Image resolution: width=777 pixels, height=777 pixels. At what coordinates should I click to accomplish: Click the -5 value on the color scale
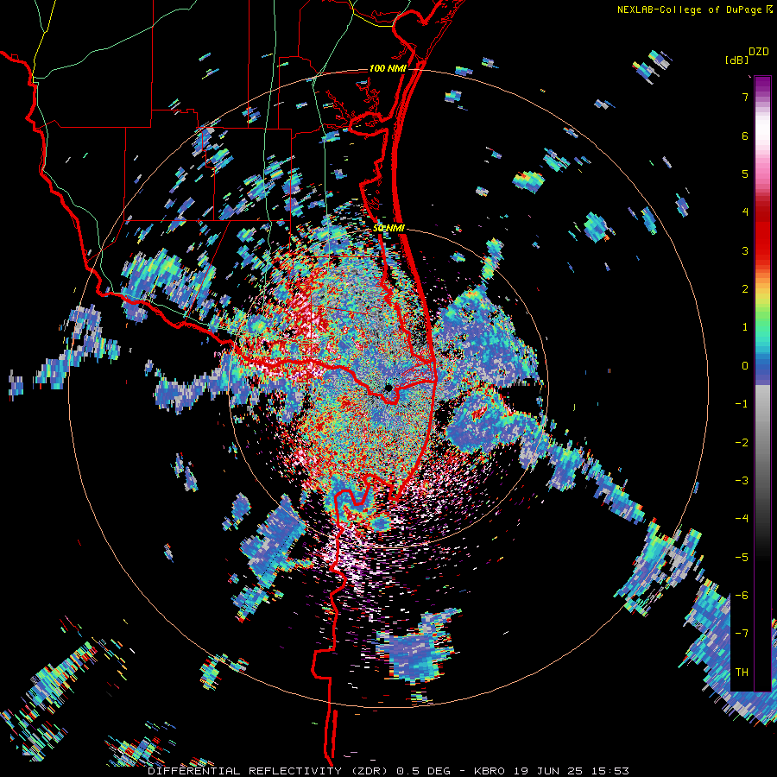[x=742, y=558]
